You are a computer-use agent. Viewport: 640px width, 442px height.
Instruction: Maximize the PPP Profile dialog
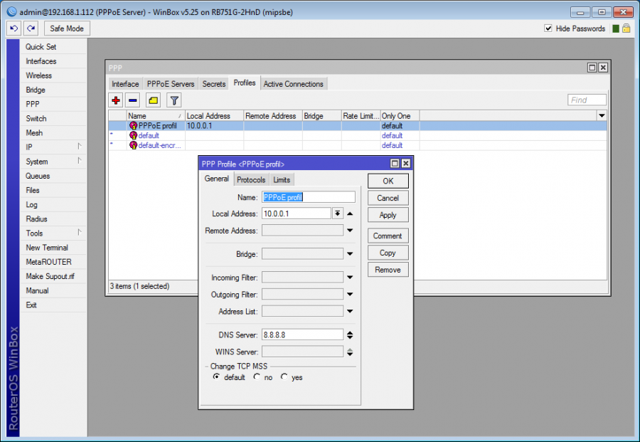(x=395, y=164)
